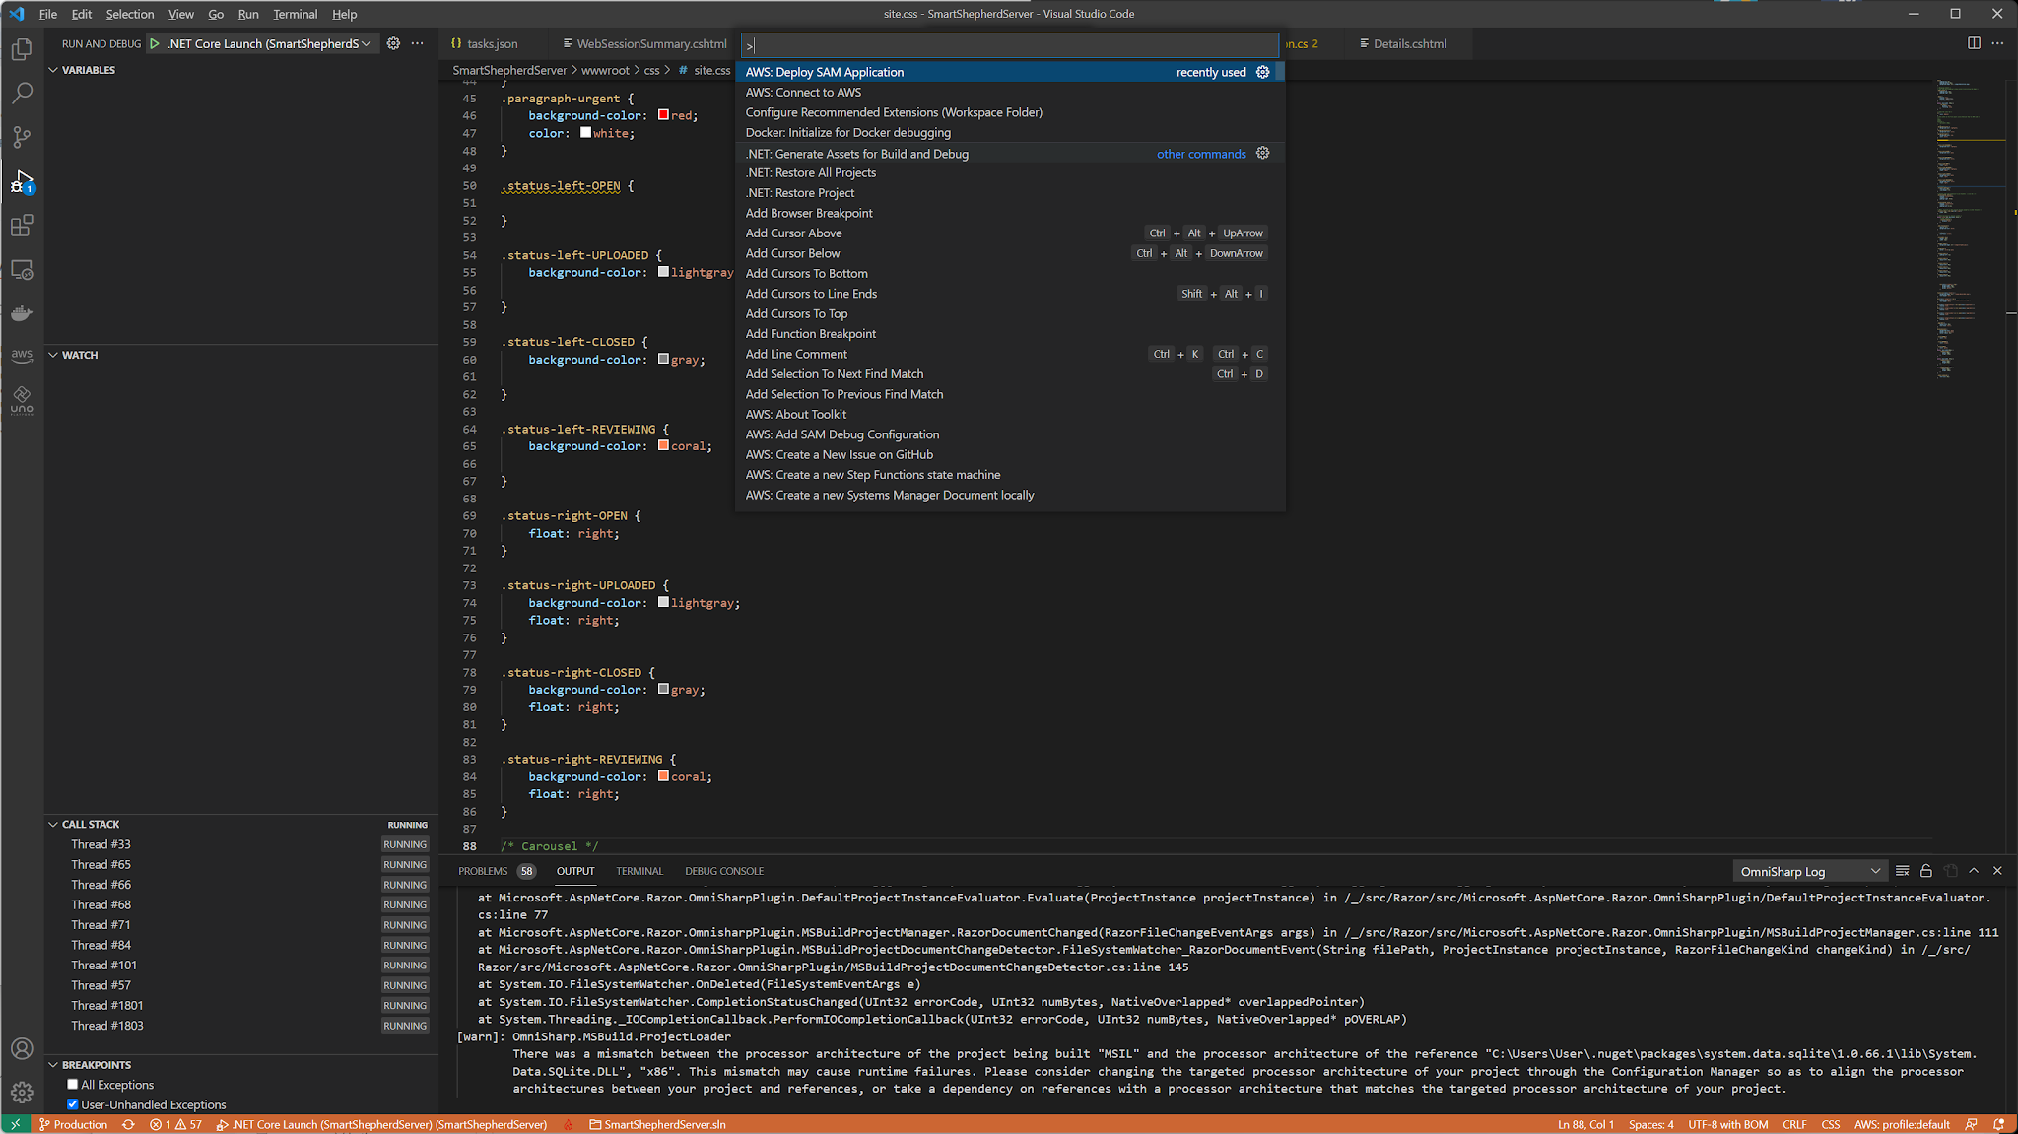Image resolution: width=2018 pixels, height=1134 pixels.
Task: Maximize the panel size chevron
Action: coord(1974,871)
